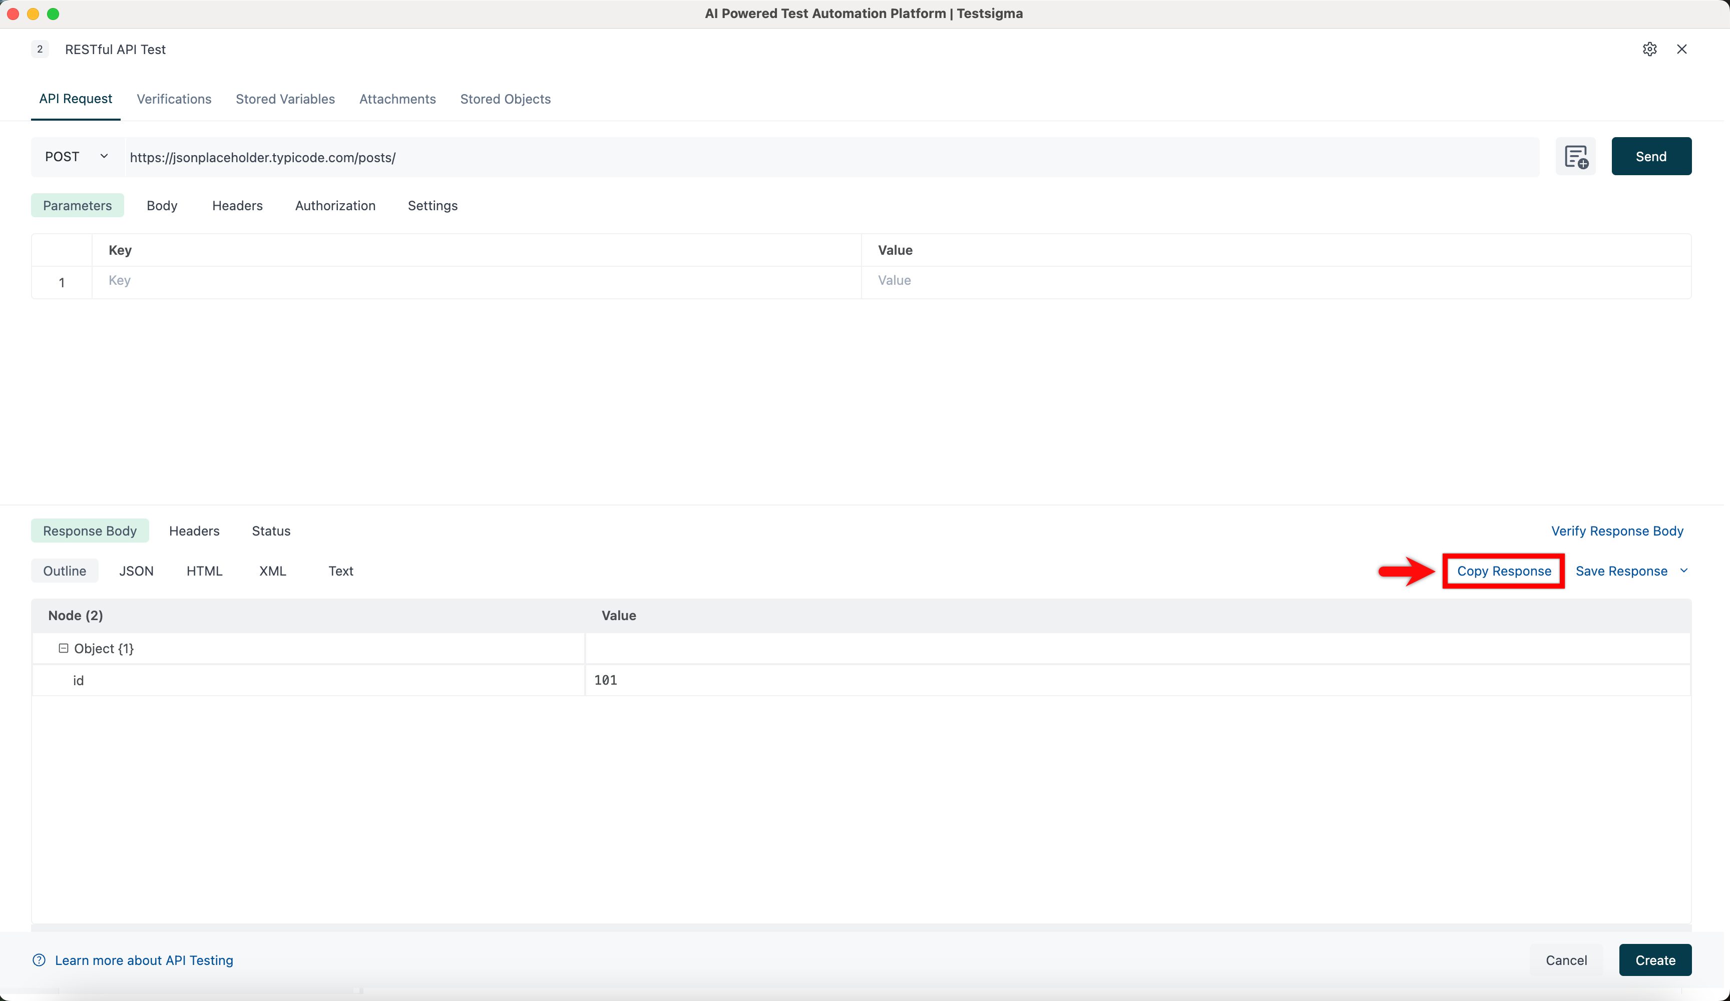Open the POST method dropdown
The height and width of the screenshot is (1001, 1730).
77,157
